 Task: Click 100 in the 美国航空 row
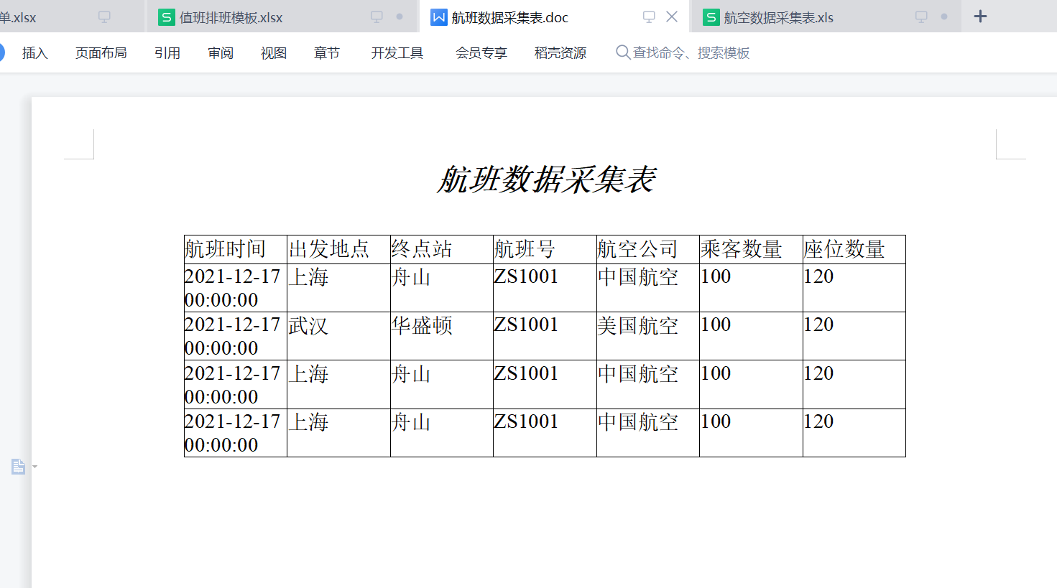point(716,325)
